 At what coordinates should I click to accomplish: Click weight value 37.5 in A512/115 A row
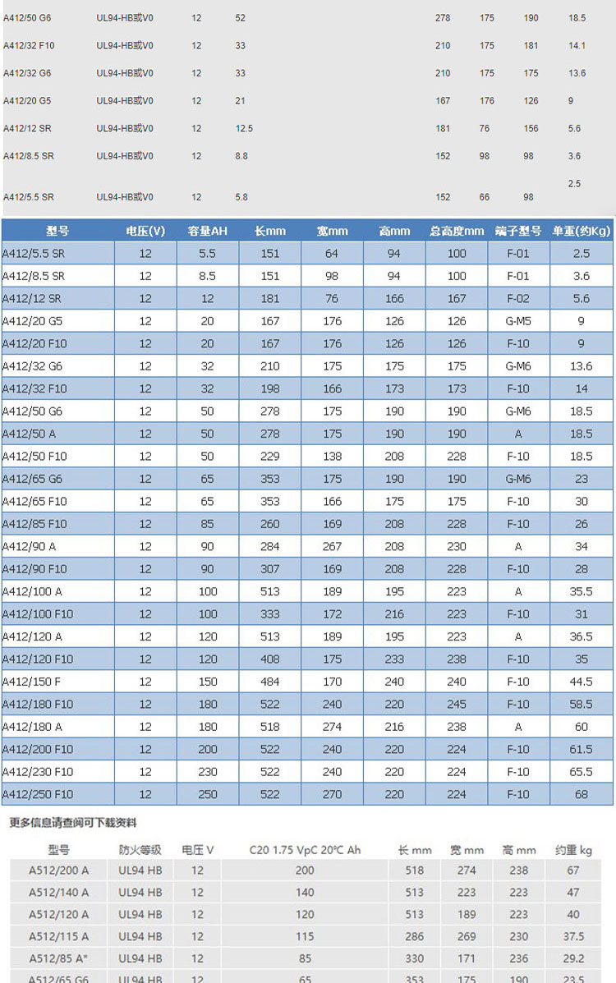[x=573, y=936]
